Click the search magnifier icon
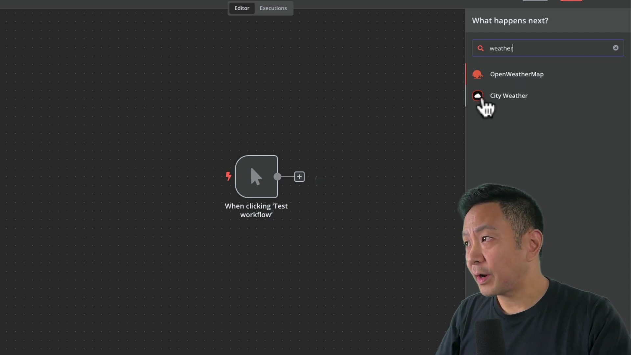631x355 pixels. (480, 48)
